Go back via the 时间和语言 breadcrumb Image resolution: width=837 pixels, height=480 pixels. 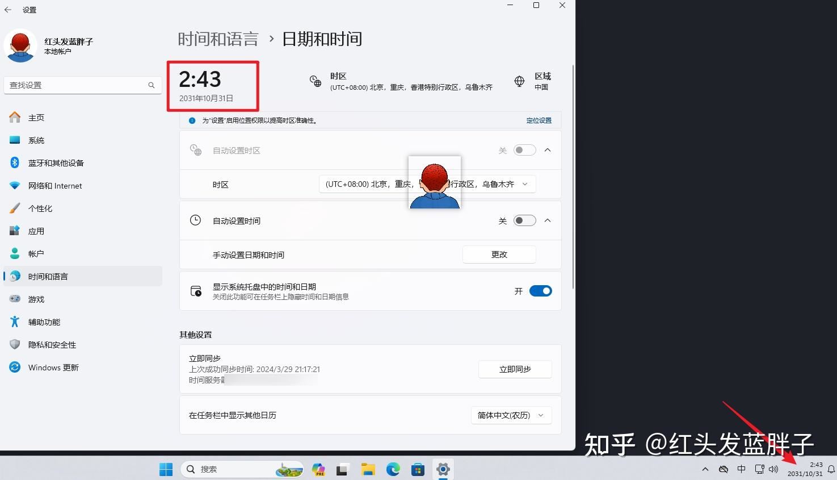pos(218,39)
